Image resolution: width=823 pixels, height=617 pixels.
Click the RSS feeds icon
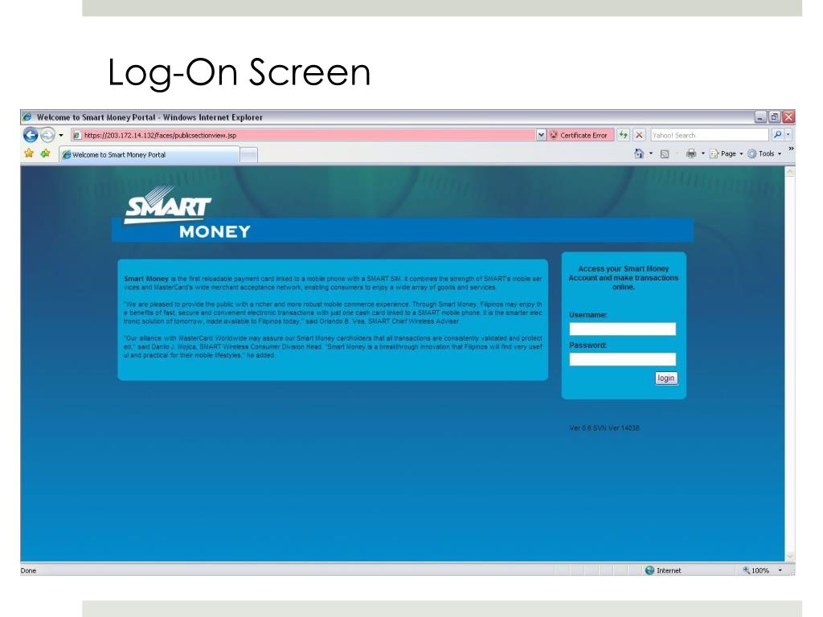665,153
